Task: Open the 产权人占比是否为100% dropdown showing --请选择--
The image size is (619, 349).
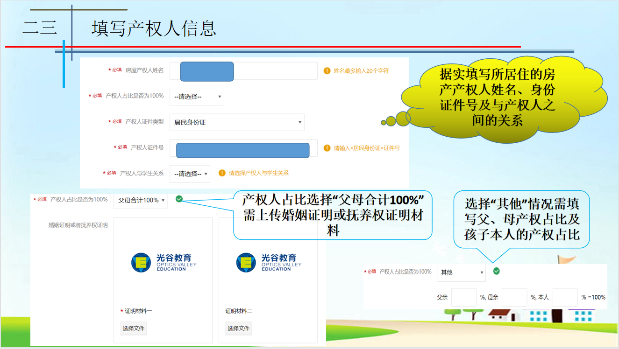Action: pyautogui.click(x=197, y=97)
